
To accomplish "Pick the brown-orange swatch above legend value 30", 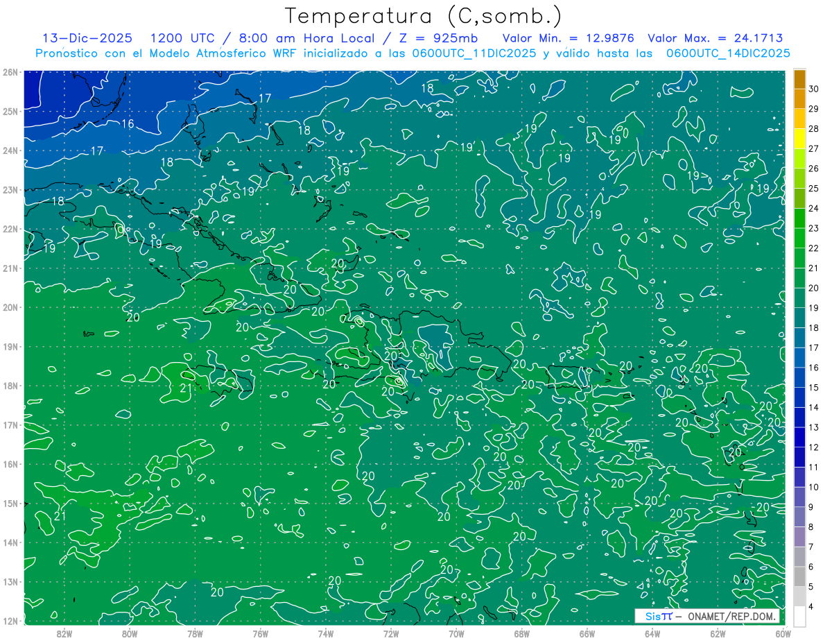I will pyautogui.click(x=799, y=79).
